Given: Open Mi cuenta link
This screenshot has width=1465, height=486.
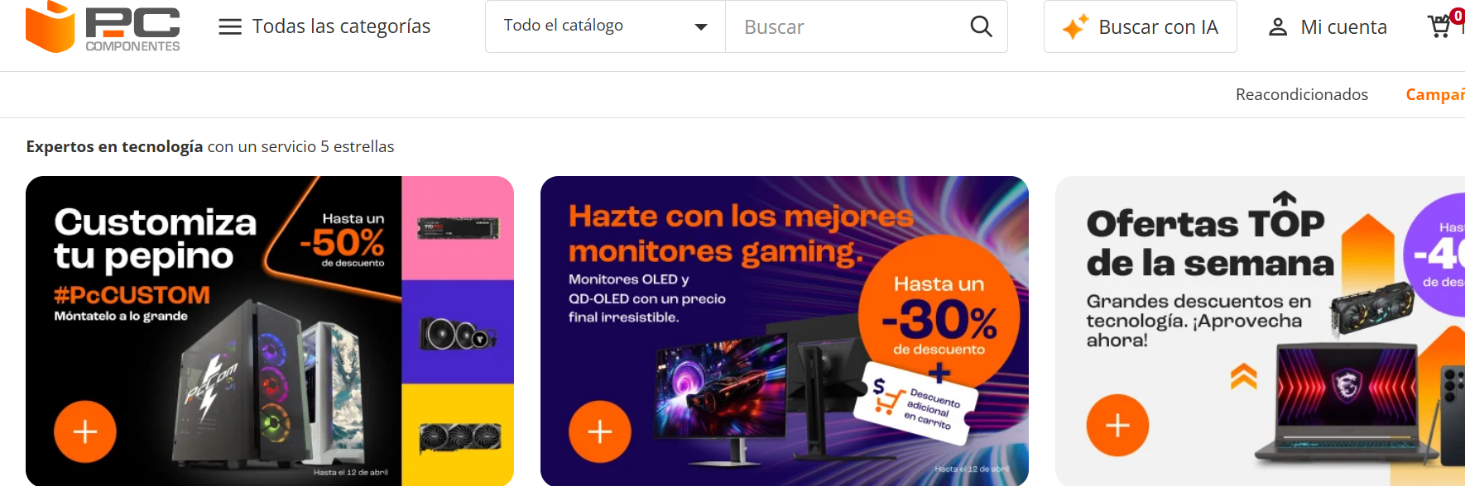Looking at the screenshot, I should [1328, 27].
